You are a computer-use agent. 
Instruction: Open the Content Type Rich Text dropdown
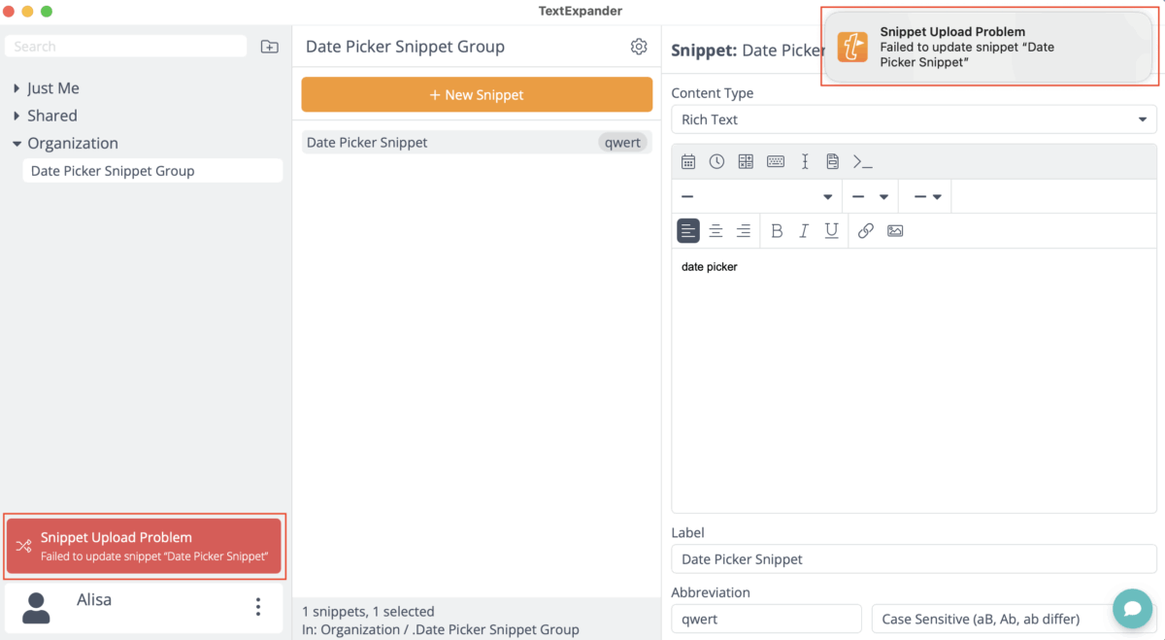[x=913, y=119]
